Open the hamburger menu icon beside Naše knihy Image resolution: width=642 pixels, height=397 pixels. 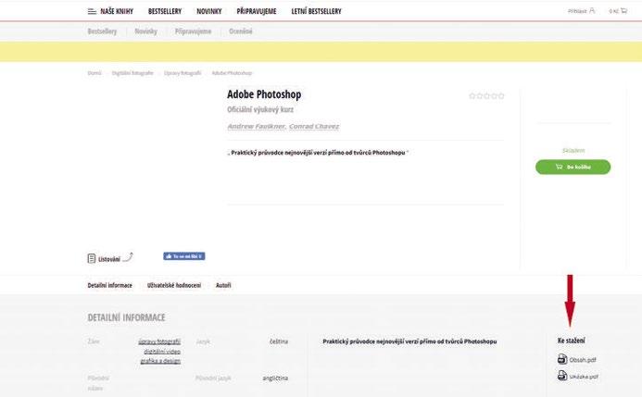pyautogui.click(x=92, y=11)
